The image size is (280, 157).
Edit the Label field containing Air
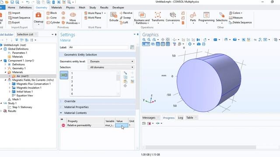click(98, 48)
